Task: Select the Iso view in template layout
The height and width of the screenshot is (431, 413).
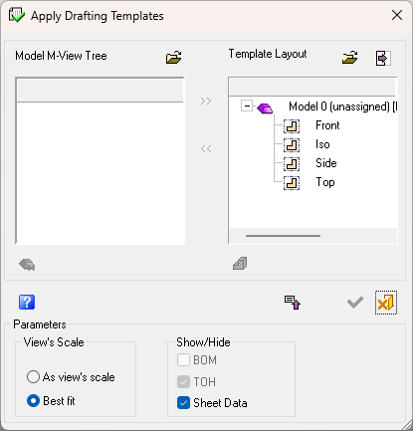Action: tap(322, 144)
